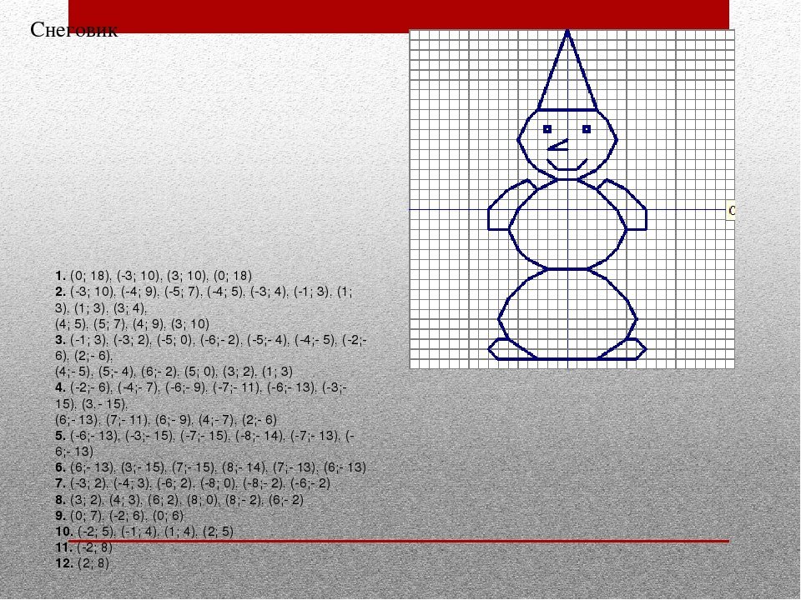Click the snowman's right square eye
This screenshot has width=801, height=600.
click(x=587, y=129)
